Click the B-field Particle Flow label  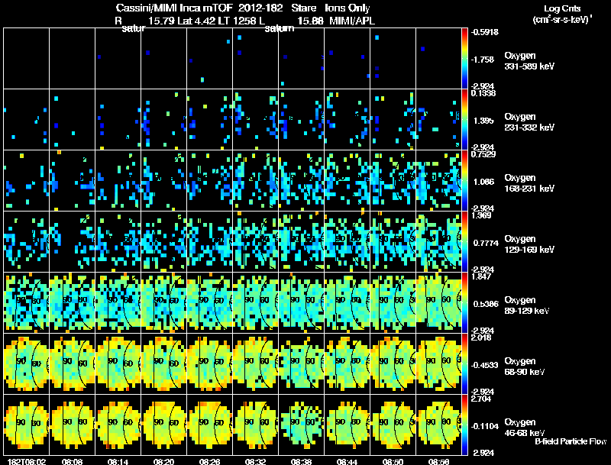point(571,441)
